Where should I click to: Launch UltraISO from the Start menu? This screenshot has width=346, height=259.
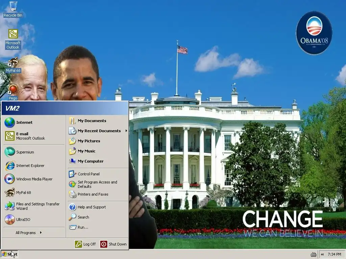point(34,220)
